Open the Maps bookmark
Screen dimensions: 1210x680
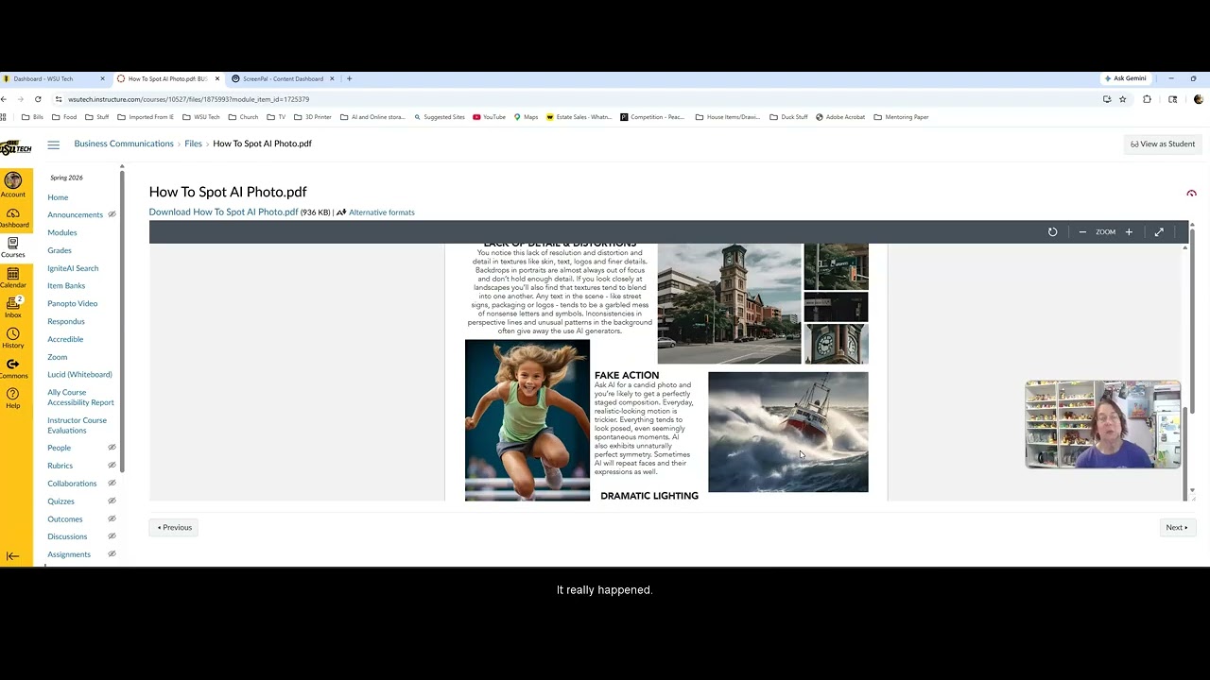click(526, 117)
